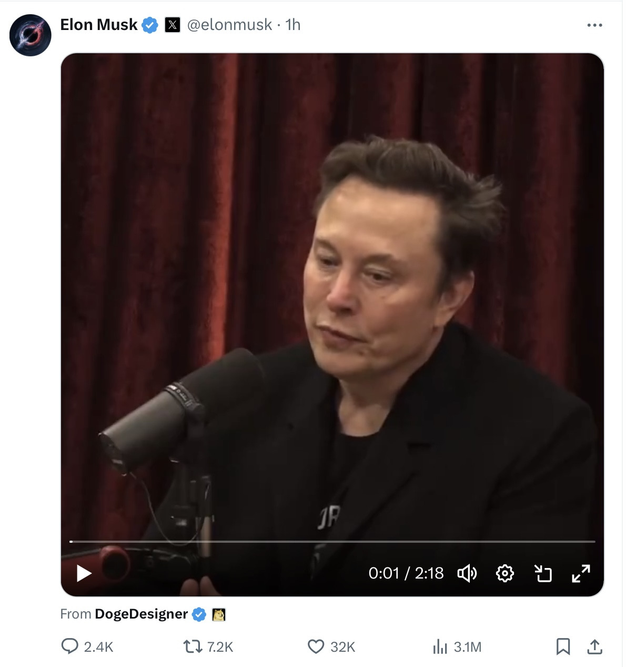Like the post with heart icon

tap(316, 646)
